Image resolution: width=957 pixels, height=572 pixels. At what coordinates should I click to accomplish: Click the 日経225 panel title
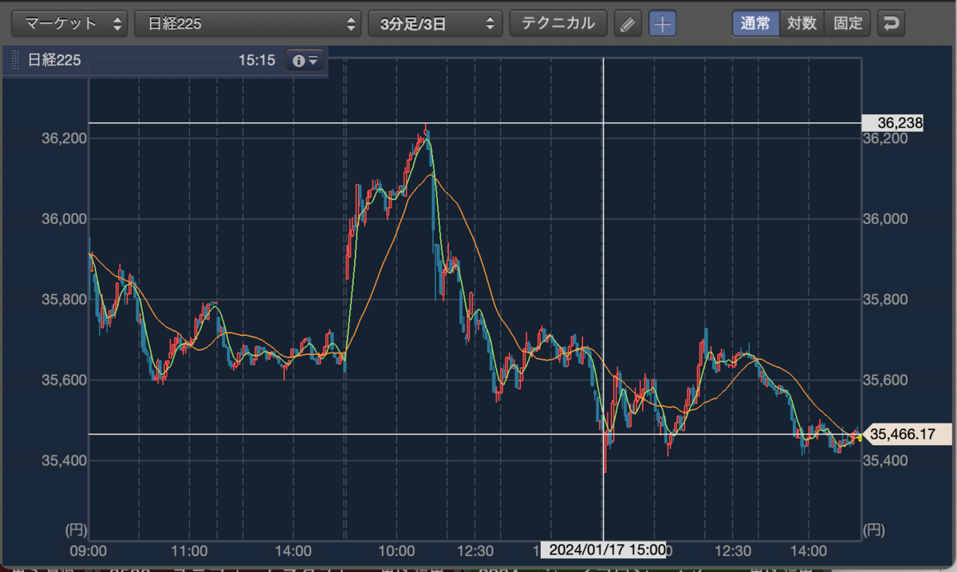54,60
